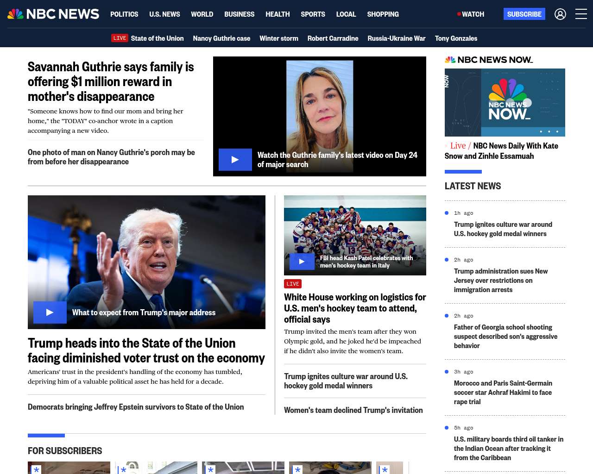
Task: Open the Health menu item
Action: [278, 14]
